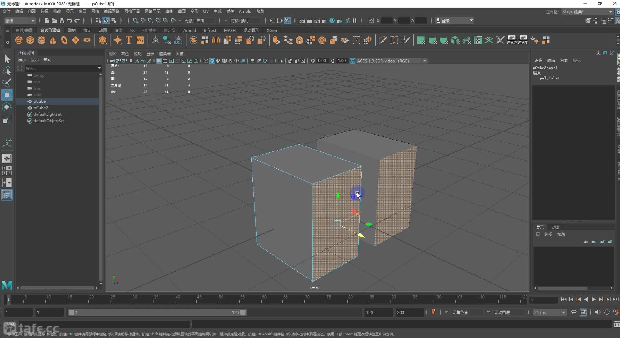This screenshot has height=338, width=620.
Task: Click the SVG import shelf icon
Action: [140, 40]
